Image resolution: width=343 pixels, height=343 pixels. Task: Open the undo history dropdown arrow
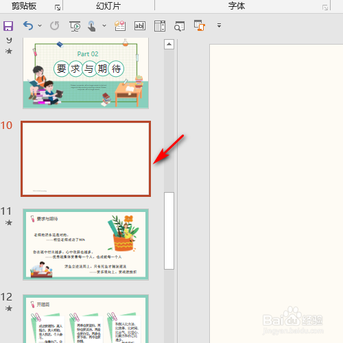click(x=40, y=25)
